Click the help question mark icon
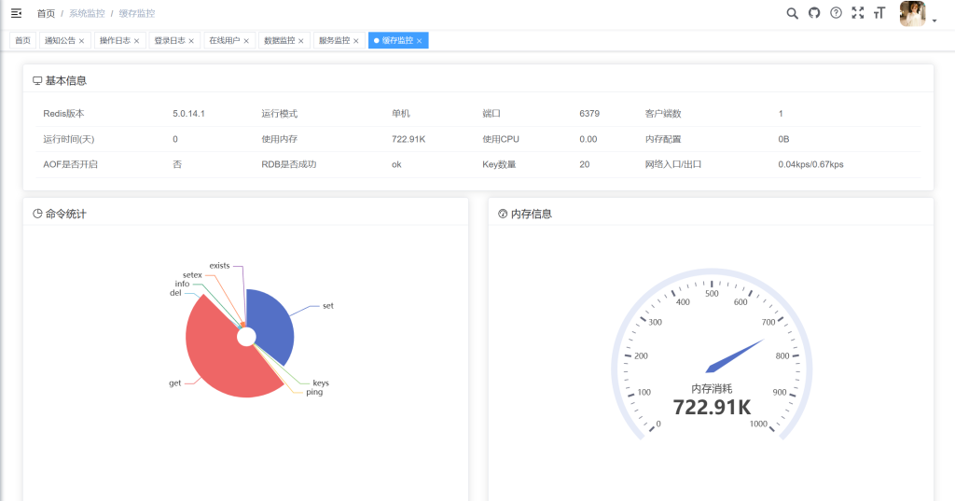The image size is (955, 501). tap(836, 13)
